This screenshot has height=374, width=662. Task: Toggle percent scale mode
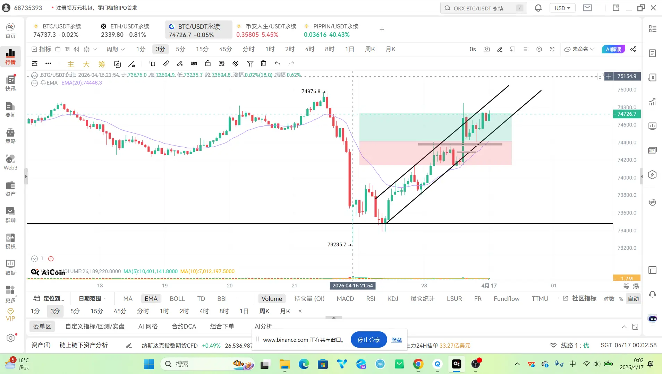coord(621,299)
